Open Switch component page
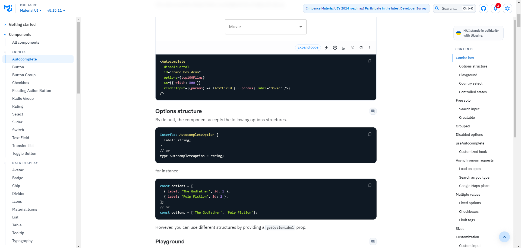The width and height of the screenshot is (521, 248). (18, 130)
